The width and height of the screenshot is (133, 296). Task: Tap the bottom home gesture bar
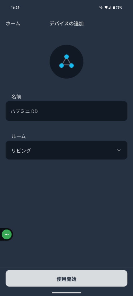[x=66, y=293]
